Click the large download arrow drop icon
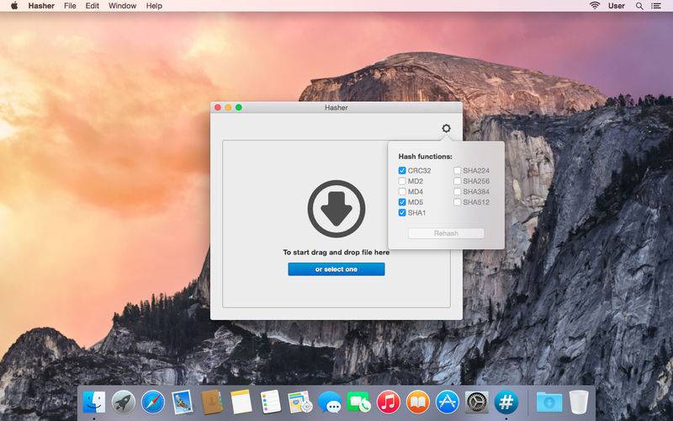The width and height of the screenshot is (673, 421). pyautogui.click(x=336, y=208)
